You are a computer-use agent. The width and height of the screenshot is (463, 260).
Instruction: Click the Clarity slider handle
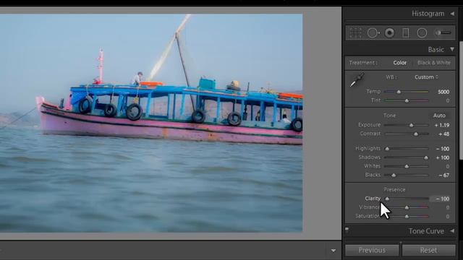coord(387,199)
